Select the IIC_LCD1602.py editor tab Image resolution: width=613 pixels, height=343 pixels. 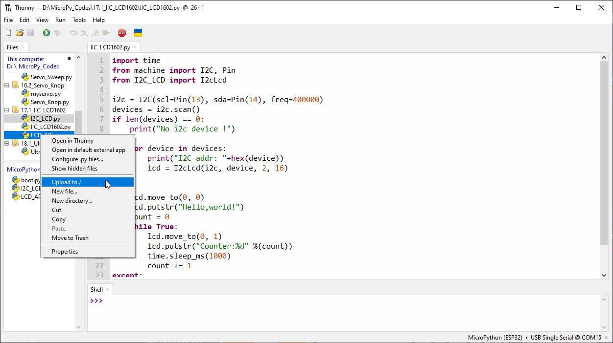110,47
